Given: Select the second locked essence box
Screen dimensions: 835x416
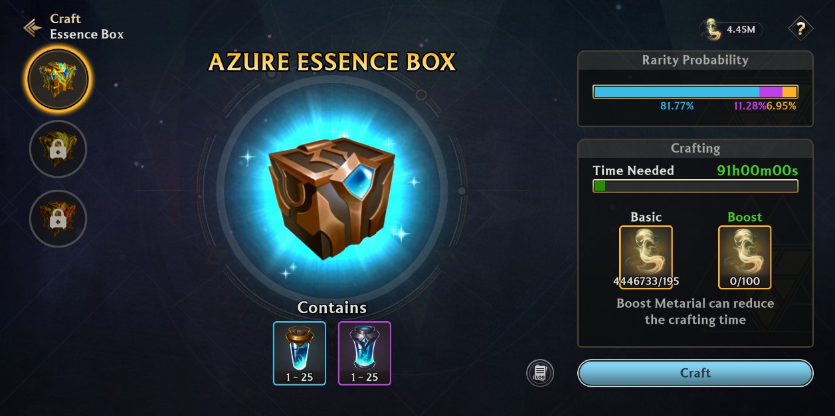Looking at the screenshot, I should tap(58, 149).
